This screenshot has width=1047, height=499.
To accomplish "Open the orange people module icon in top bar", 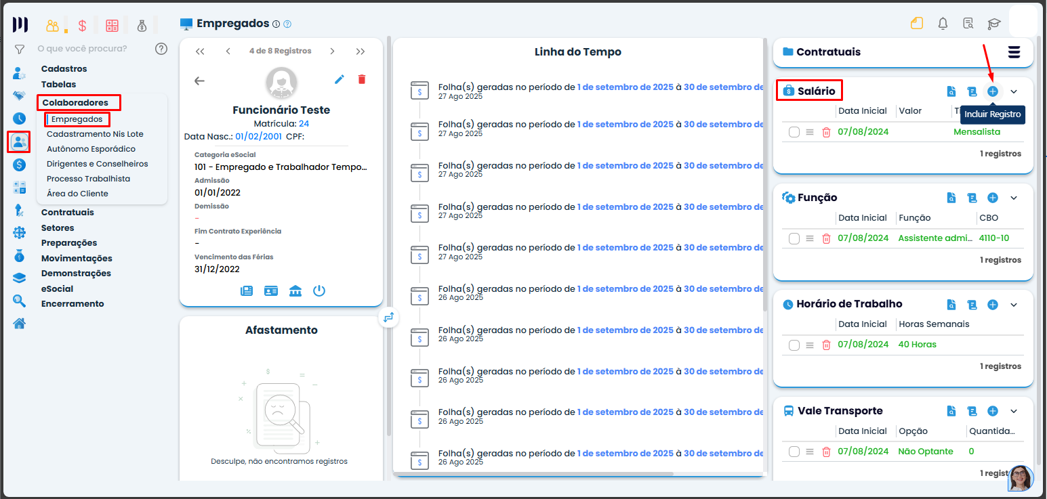I will coord(52,26).
